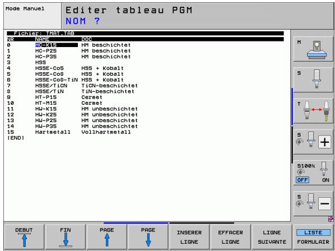Select the HC-P25 row name

pos(46,51)
